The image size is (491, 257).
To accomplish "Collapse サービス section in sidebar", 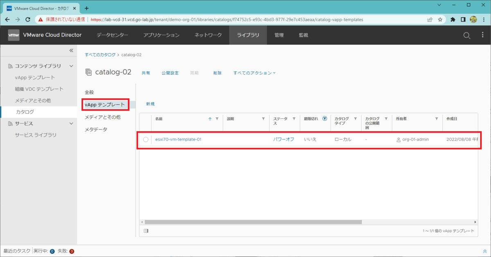I will (71, 123).
